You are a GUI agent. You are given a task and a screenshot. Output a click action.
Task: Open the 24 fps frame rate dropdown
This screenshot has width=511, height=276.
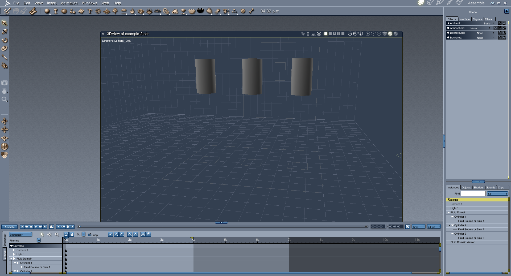434,227
